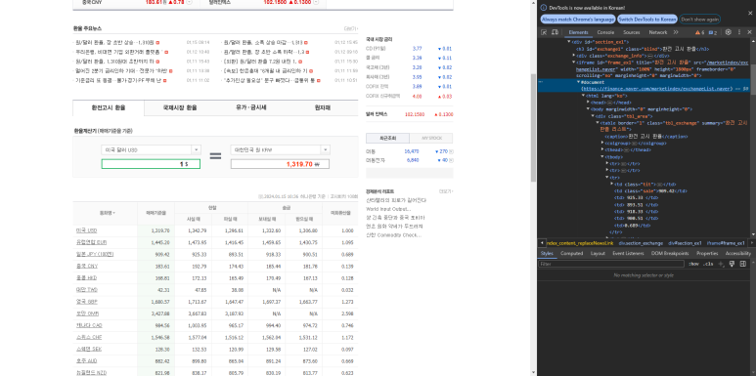Open the Layout pane tab

point(598,253)
